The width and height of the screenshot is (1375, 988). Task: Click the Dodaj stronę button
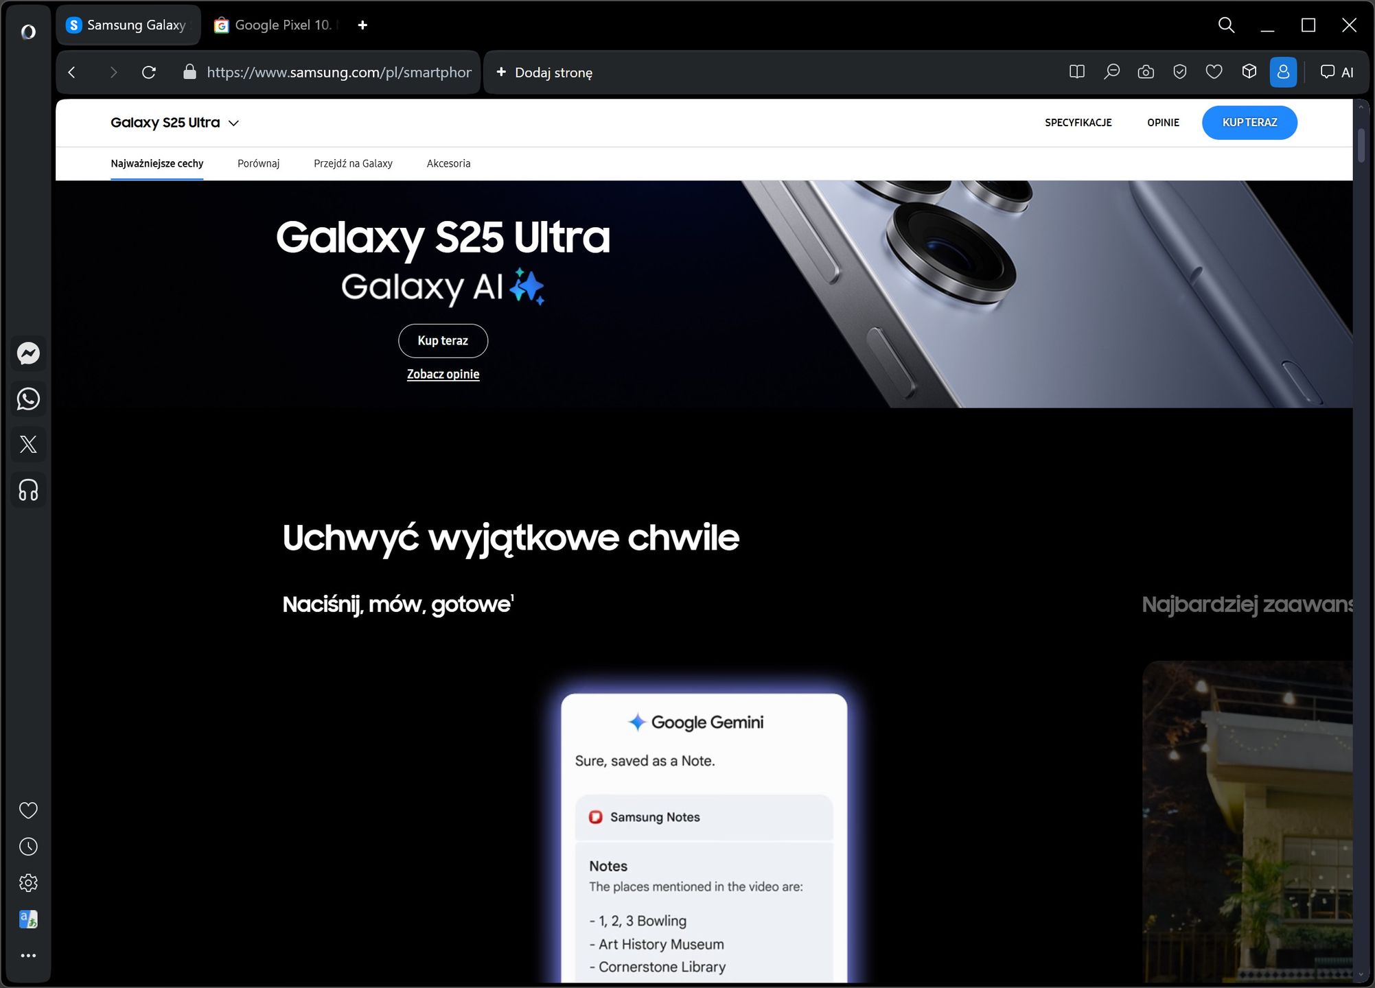[x=544, y=72]
